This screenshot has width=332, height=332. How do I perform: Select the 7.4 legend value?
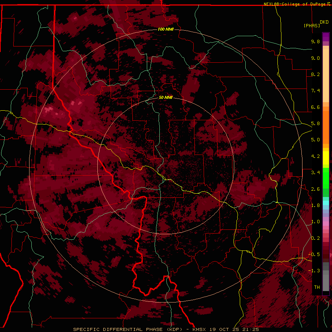click(x=315, y=91)
